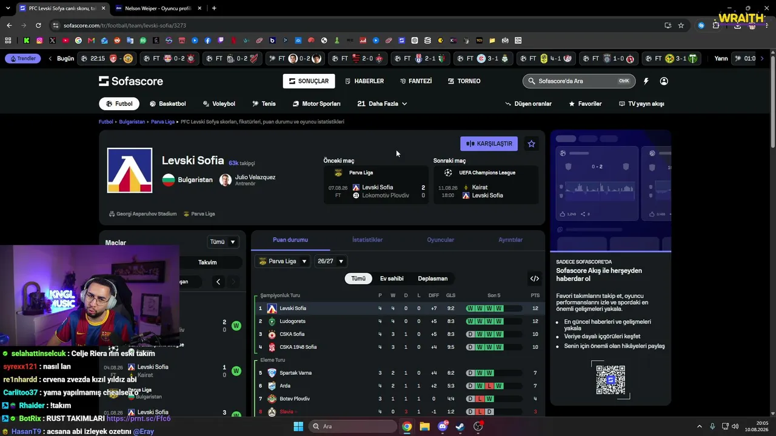
Task: Open Google Chrome from the taskbar
Action: point(407,426)
